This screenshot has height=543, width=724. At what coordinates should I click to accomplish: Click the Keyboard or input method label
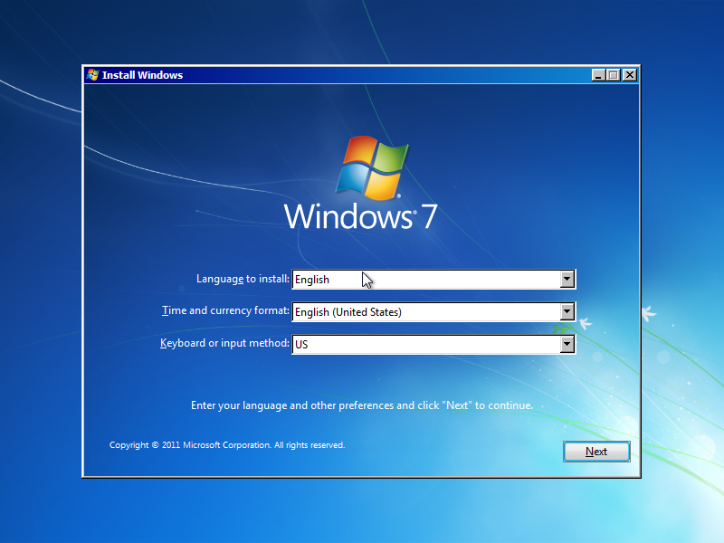222,343
